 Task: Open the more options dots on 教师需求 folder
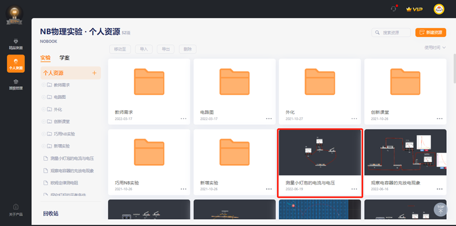click(184, 119)
